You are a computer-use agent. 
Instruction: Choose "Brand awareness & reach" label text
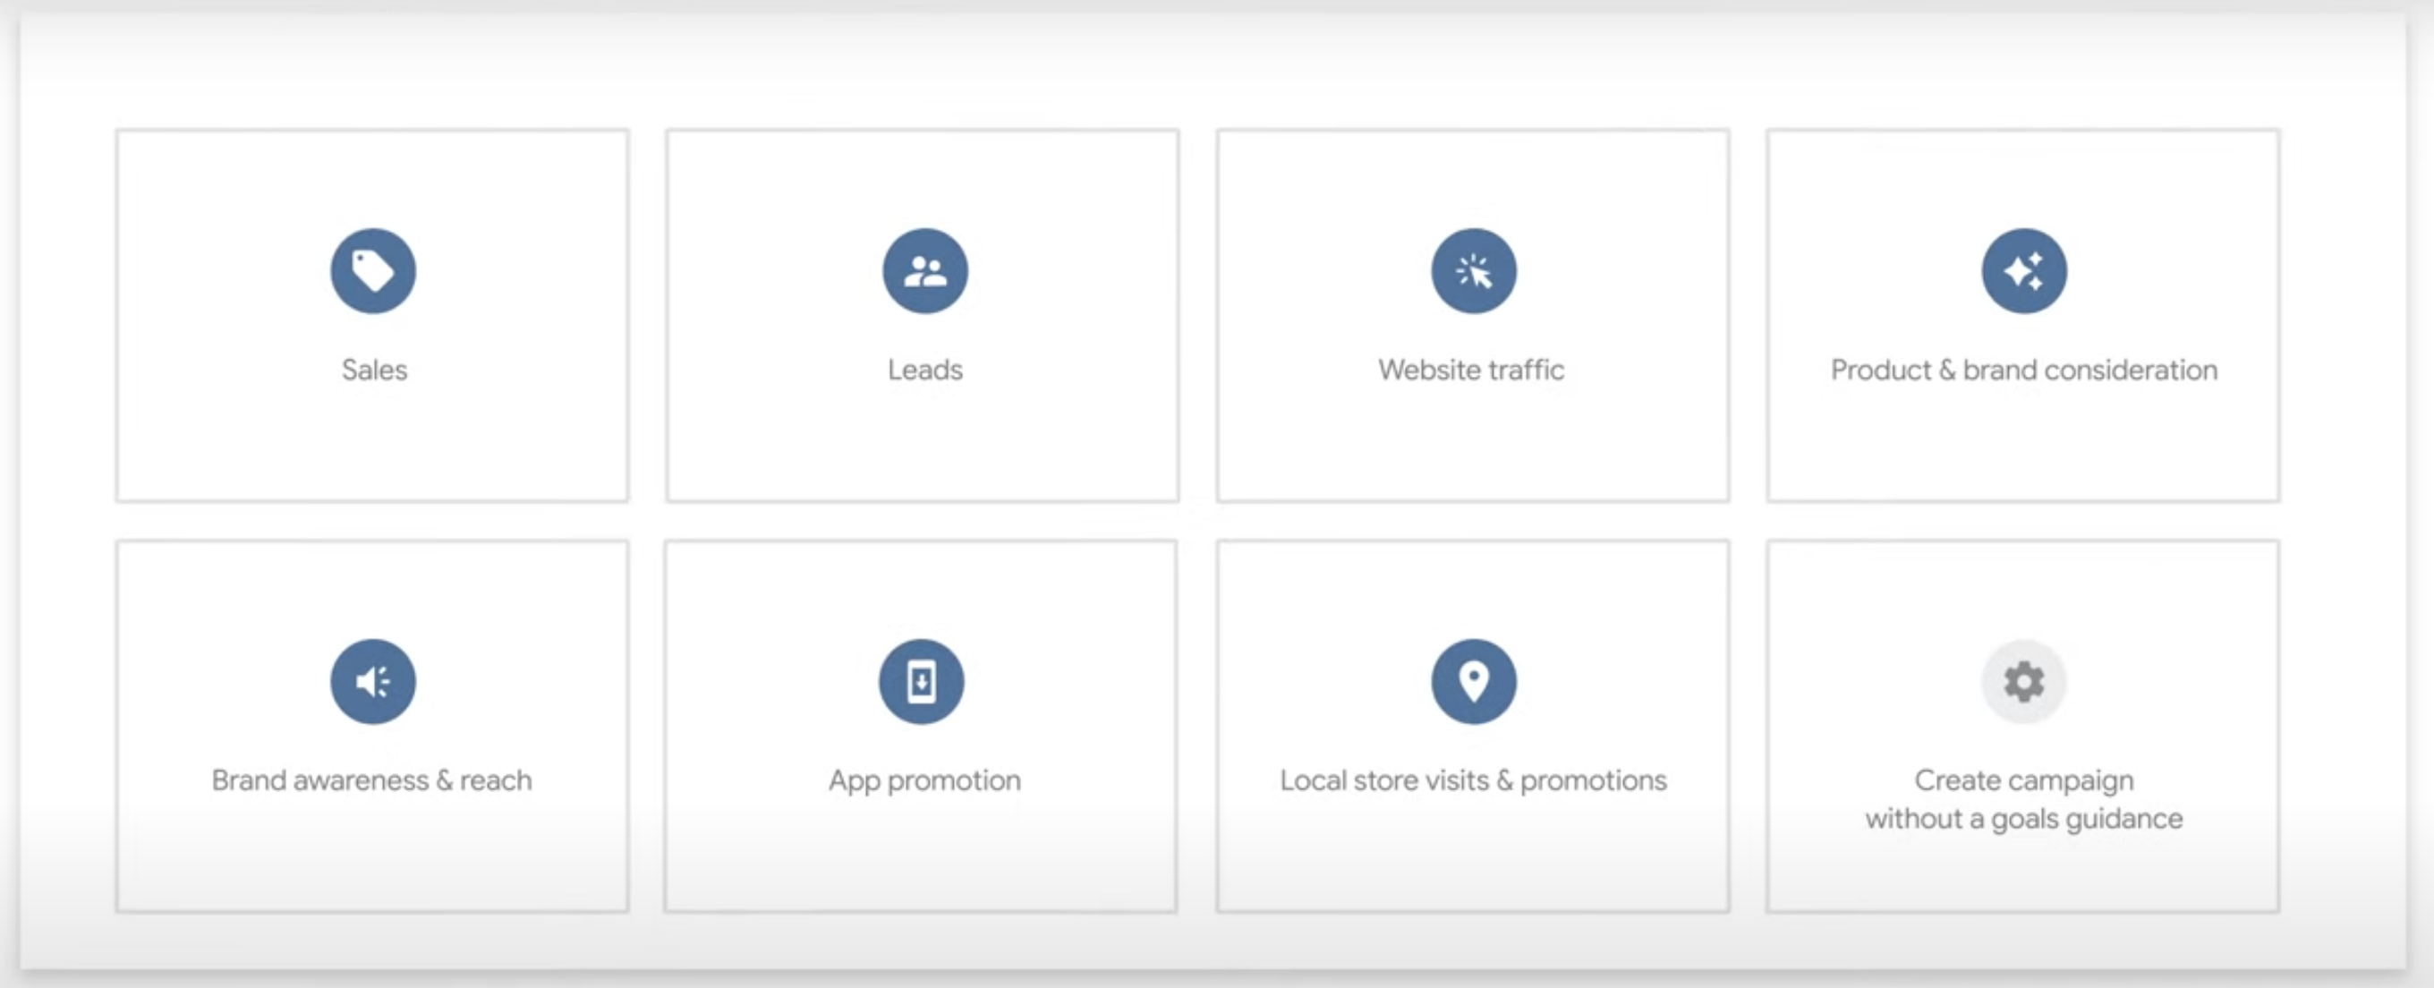point(371,780)
